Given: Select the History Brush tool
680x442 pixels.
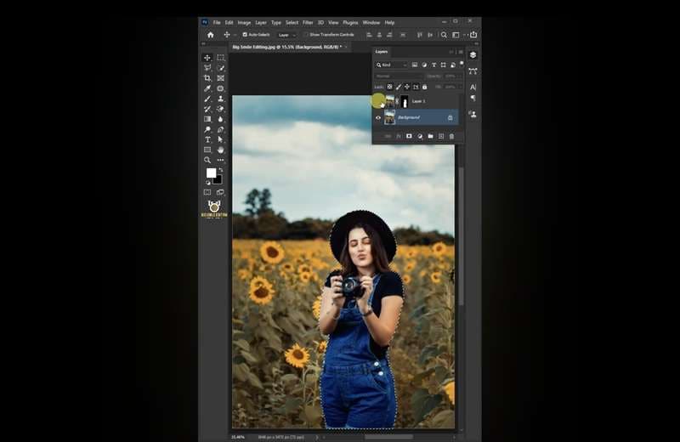Looking at the screenshot, I should click(x=207, y=109).
